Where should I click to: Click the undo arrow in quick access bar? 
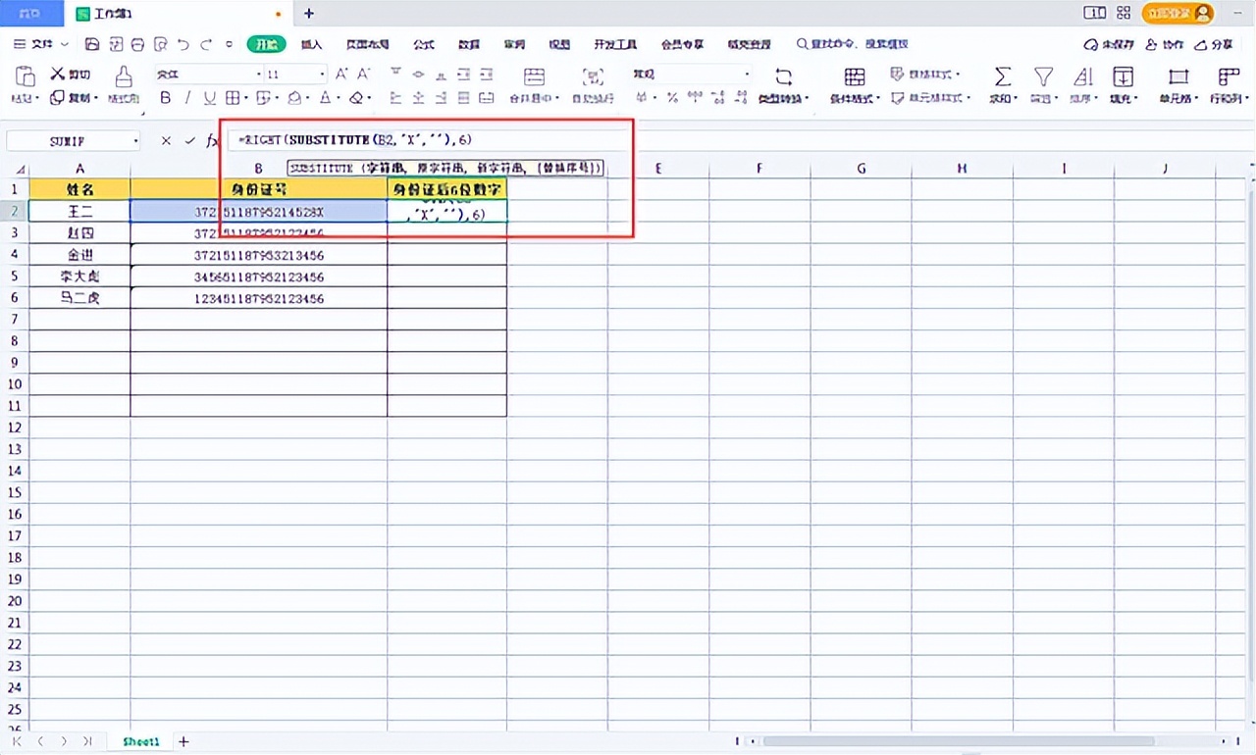coord(183,44)
